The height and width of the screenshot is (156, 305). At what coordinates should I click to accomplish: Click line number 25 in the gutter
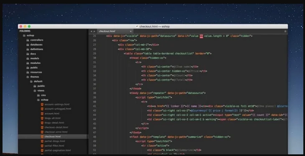(94, 36)
